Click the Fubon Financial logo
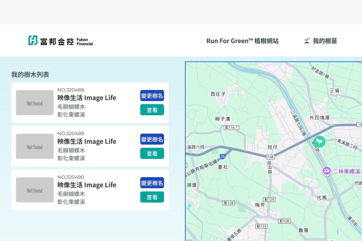 (61, 40)
